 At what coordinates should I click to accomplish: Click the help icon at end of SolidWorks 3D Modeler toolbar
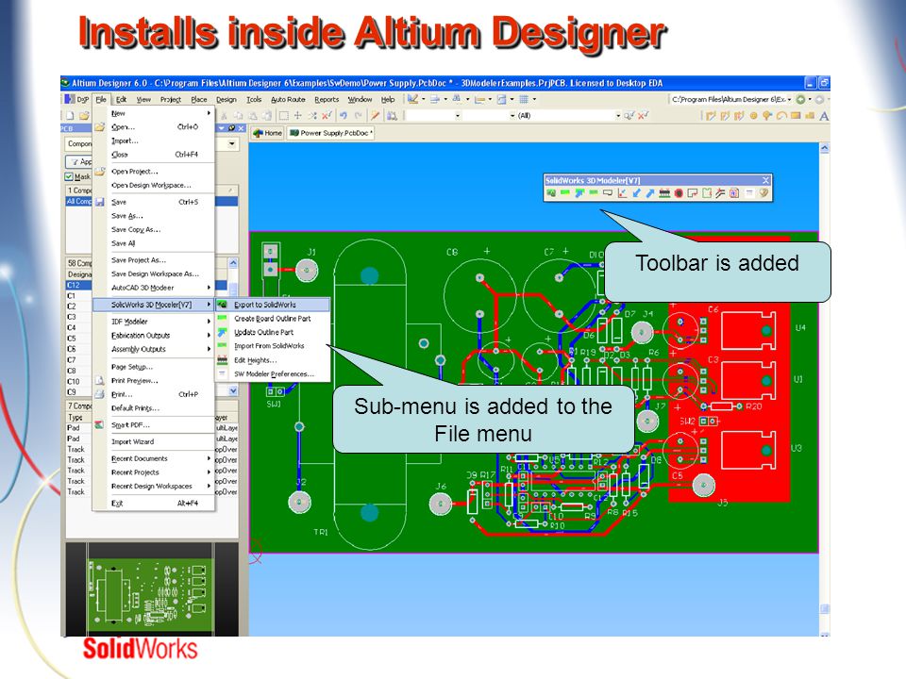763,192
